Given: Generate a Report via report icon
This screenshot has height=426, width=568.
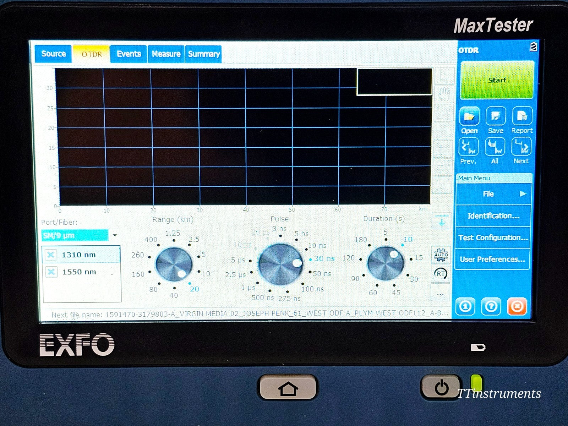Looking at the screenshot, I should point(522,116).
